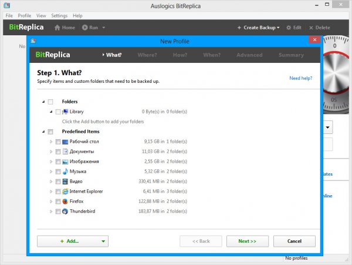Image resolution: width=352 pixels, height=265 pixels.
Task: Go to the How? wizard step
Action: [x=180, y=55]
